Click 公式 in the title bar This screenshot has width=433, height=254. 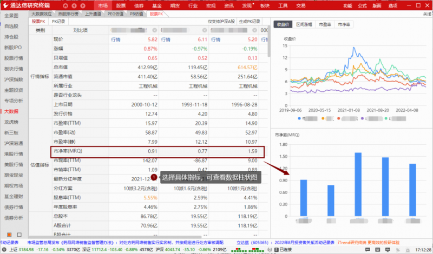(362, 5)
